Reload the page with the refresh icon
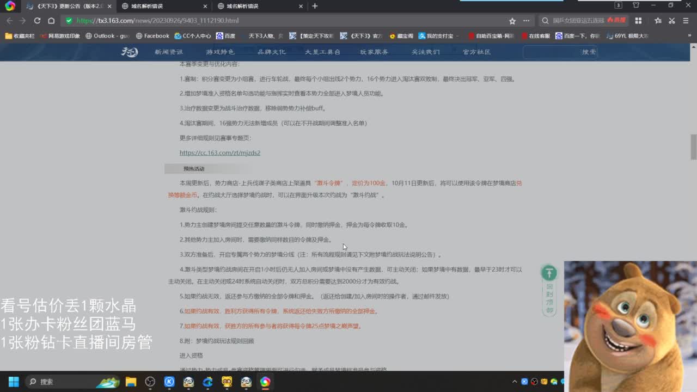The image size is (697, 392). 37,21
